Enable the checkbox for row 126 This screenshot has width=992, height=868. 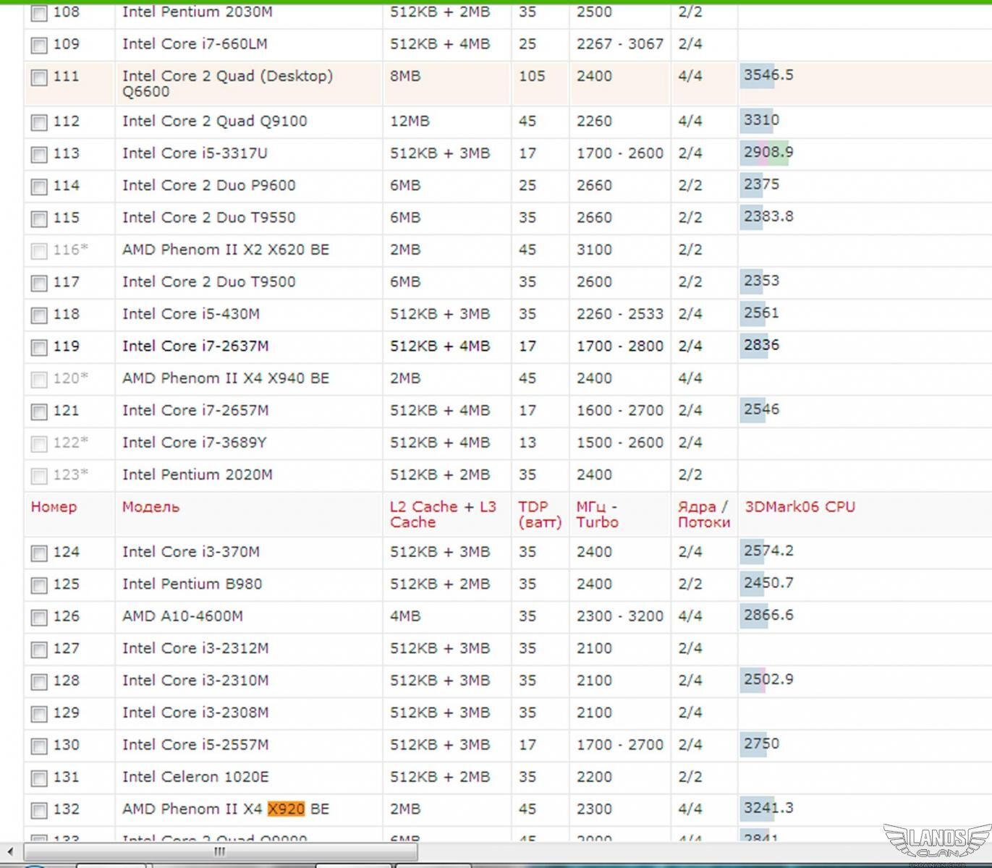(39, 618)
